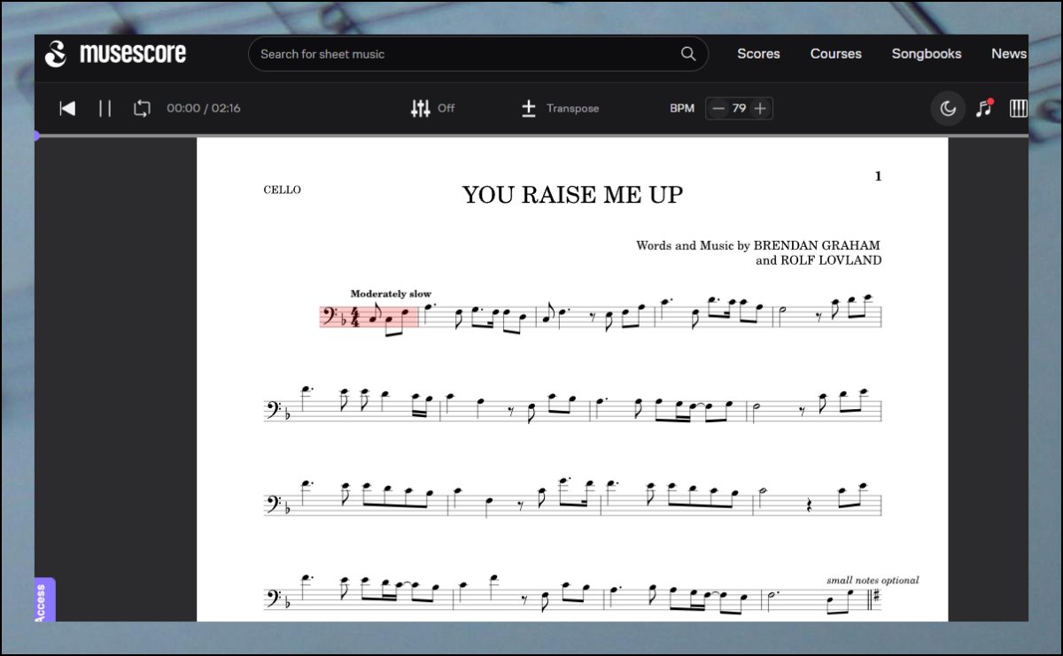Viewport: 1063px width, 656px height.
Task: Open the Songbooks menu
Action: (x=926, y=54)
